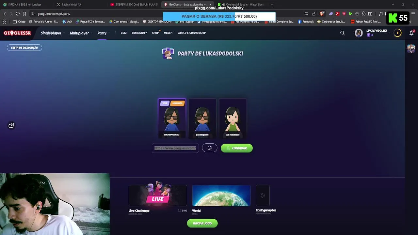Click the friends avatar icon at right edge
The image size is (418, 235).
coord(411,49)
